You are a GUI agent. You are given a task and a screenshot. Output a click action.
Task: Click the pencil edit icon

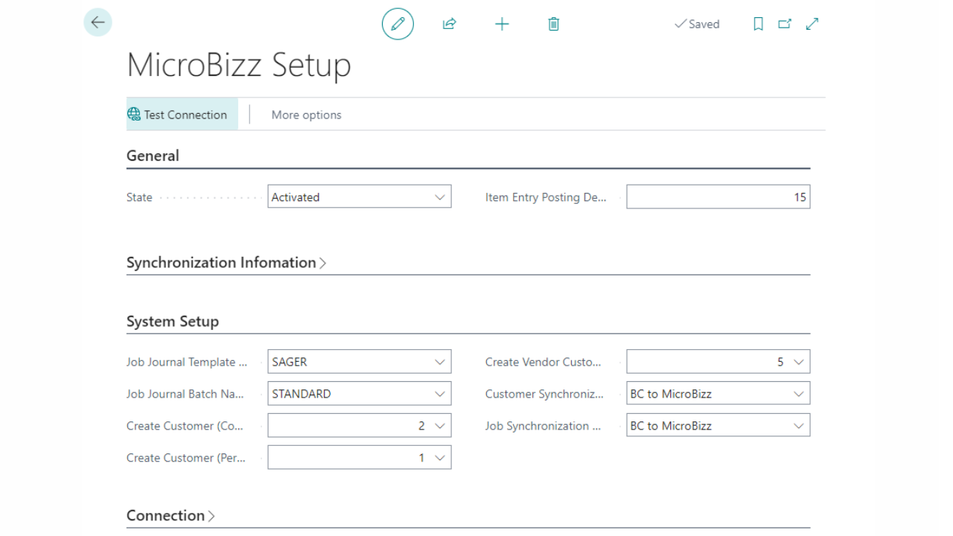[x=398, y=24]
